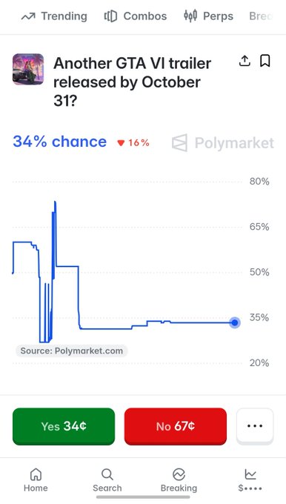Open the market title about GTA VI trailer
The height and width of the screenshot is (504, 286).
pyautogui.click(x=132, y=82)
